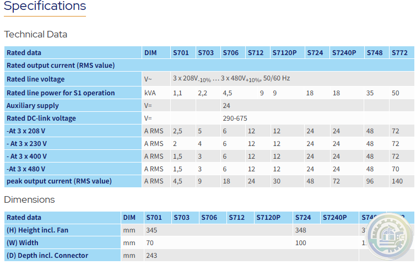The height and width of the screenshot is (265, 416).
Task: Select the Dimensions section title
Action: [30, 199]
